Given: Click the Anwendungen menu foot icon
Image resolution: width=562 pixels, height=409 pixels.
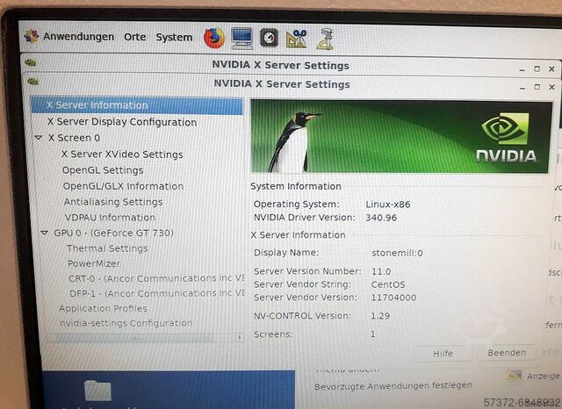Looking at the screenshot, I should coord(32,37).
